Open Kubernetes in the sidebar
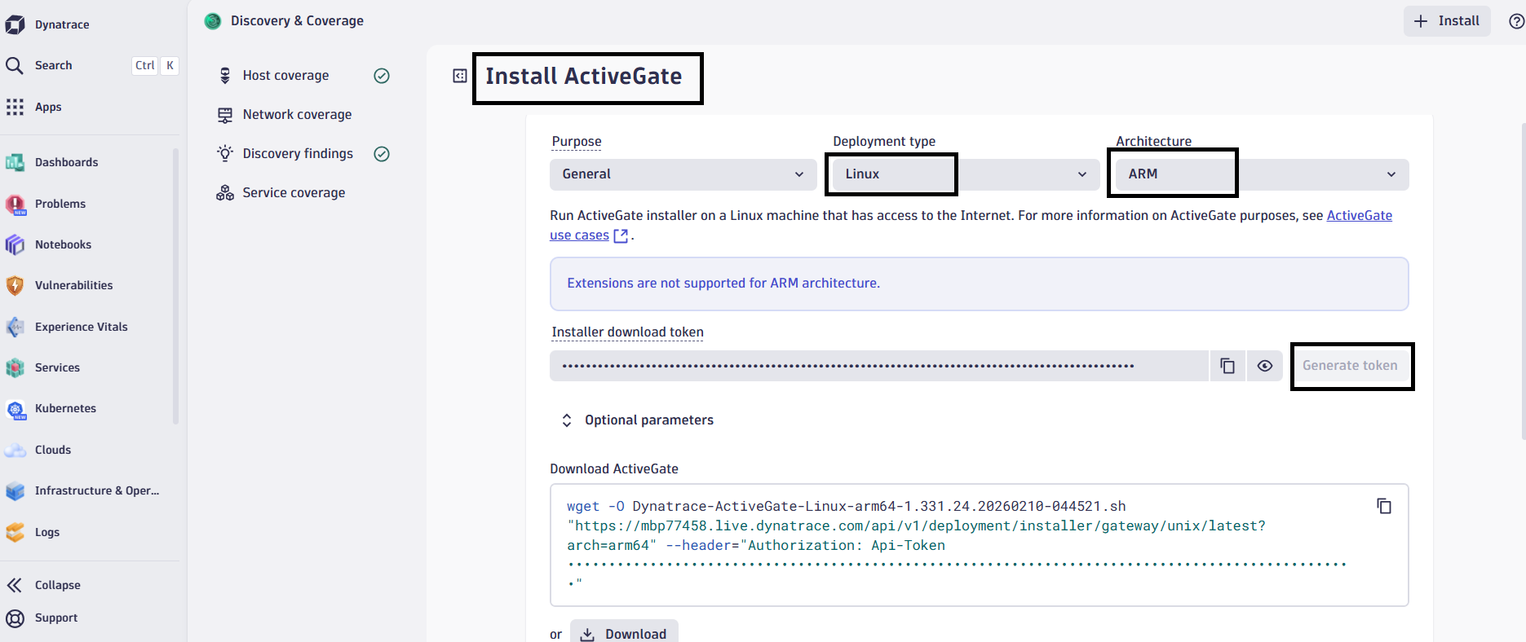1526x642 pixels. [x=65, y=408]
